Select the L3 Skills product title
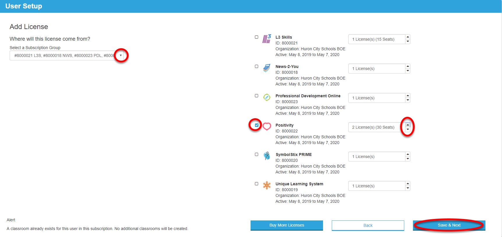Viewport: 502px width, 237px height. [284, 37]
